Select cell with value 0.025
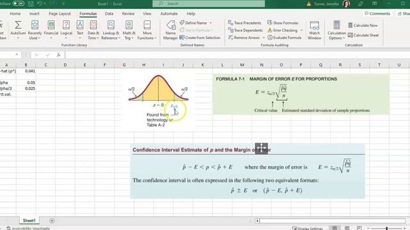 point(26,88)
